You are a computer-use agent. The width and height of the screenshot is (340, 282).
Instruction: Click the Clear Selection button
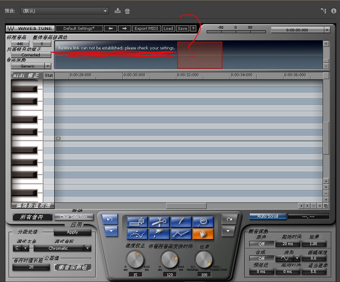pyautogui.click(x=74, y=216)
